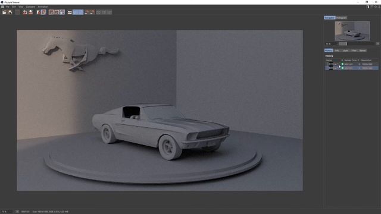Viewport: 381px width, 214px height.
Task: Click the third panel icon in menu bar right
Action: 376,7
